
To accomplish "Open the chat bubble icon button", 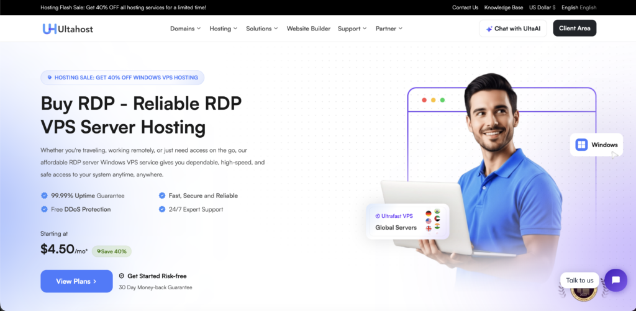I will [616, 280].
